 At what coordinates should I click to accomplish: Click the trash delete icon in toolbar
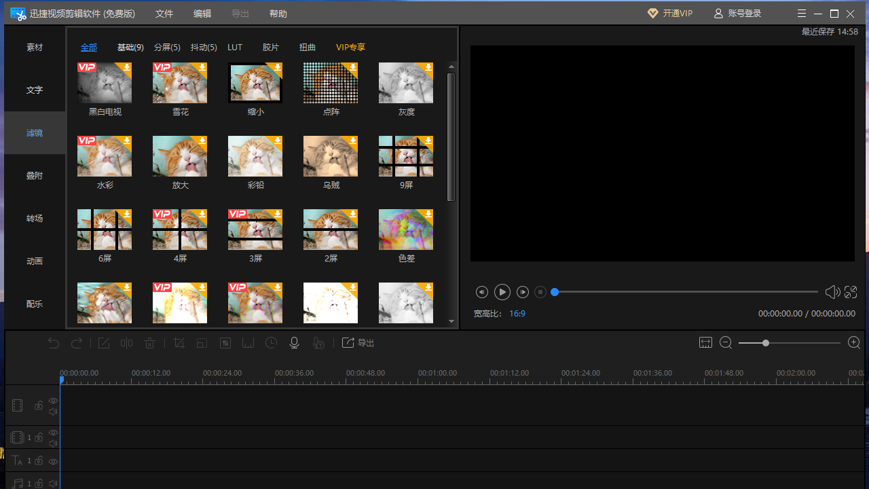[x=150, y=343]
